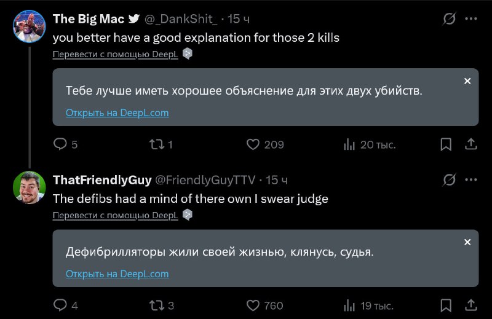The width and height of the screenshot is (492, 319).
Task: Open The Big Mac's profile avatar
Action: click(29, 26)
